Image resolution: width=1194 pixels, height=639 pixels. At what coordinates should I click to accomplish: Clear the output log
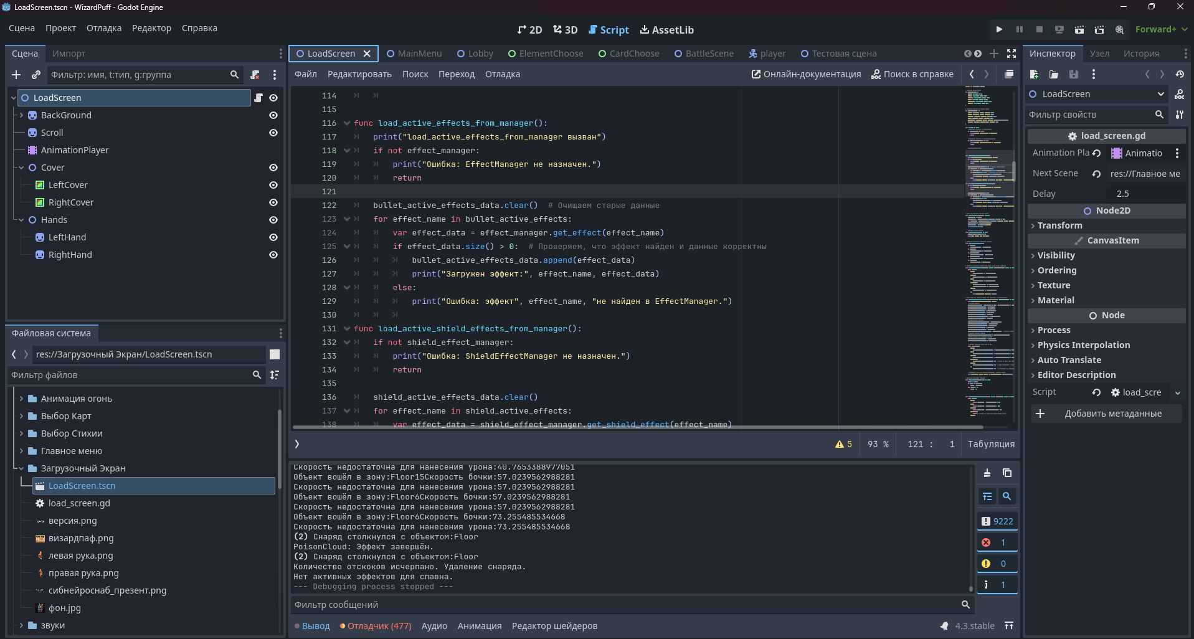(987, 473)
